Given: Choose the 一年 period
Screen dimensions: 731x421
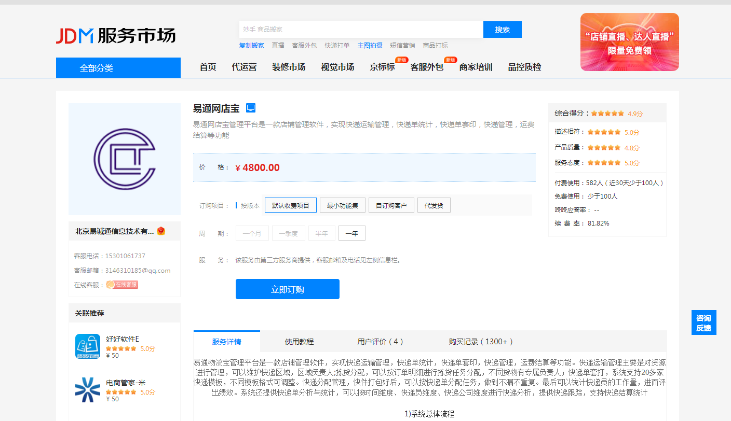Looking at the screenshot, I should coord(352,233).
